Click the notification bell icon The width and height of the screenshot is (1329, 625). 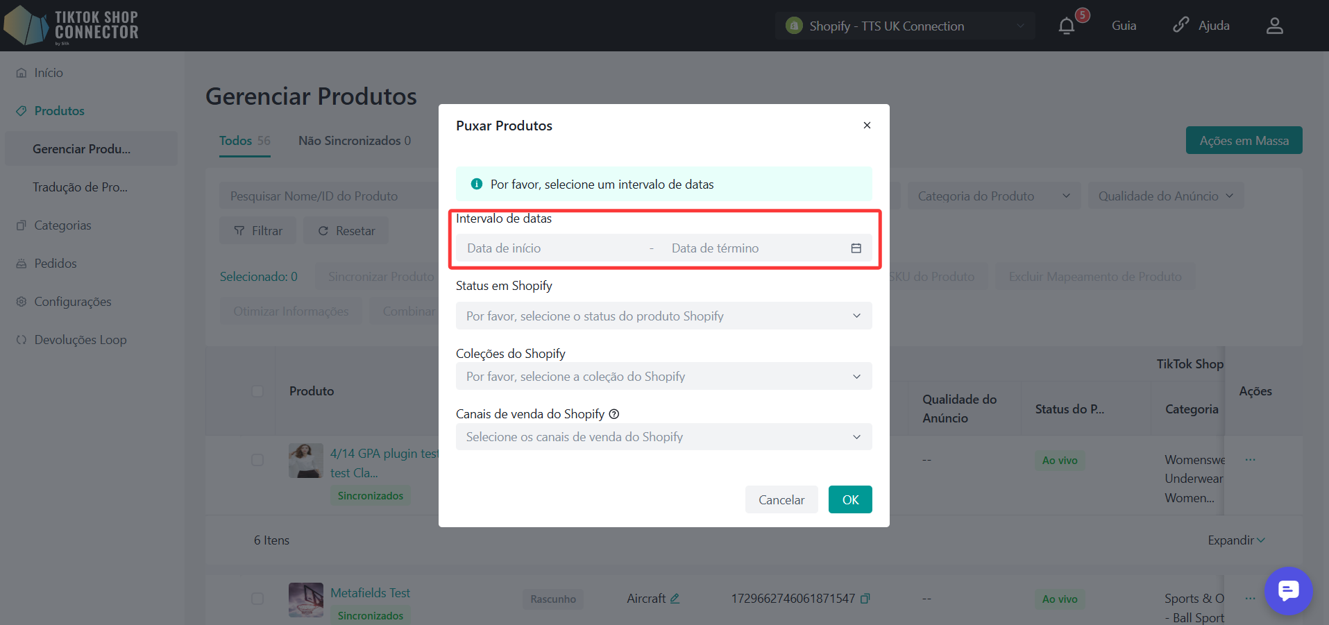(1067, 26)
